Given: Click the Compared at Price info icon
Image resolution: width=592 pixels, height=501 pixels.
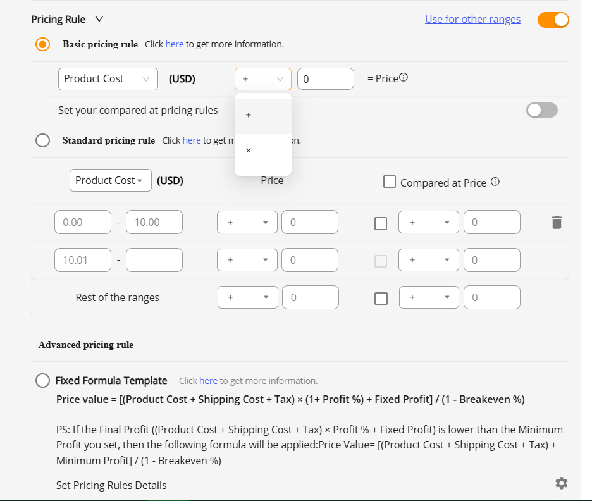Looking at the screenshot, I should 495,182.
